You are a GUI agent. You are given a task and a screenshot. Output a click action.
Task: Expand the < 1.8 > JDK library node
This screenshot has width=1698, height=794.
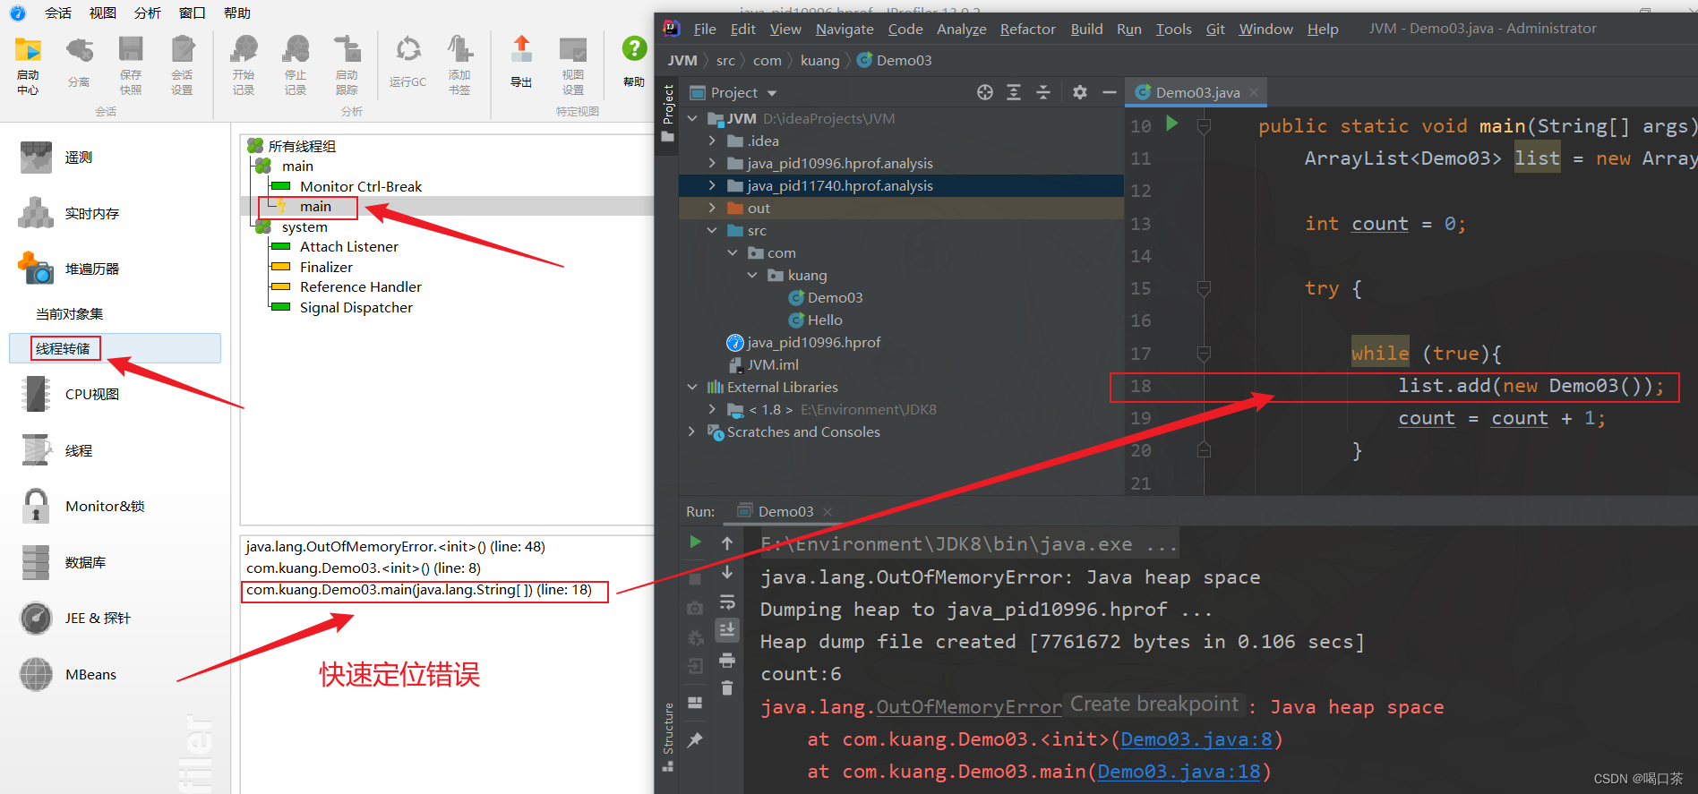[x=712, y=409]
